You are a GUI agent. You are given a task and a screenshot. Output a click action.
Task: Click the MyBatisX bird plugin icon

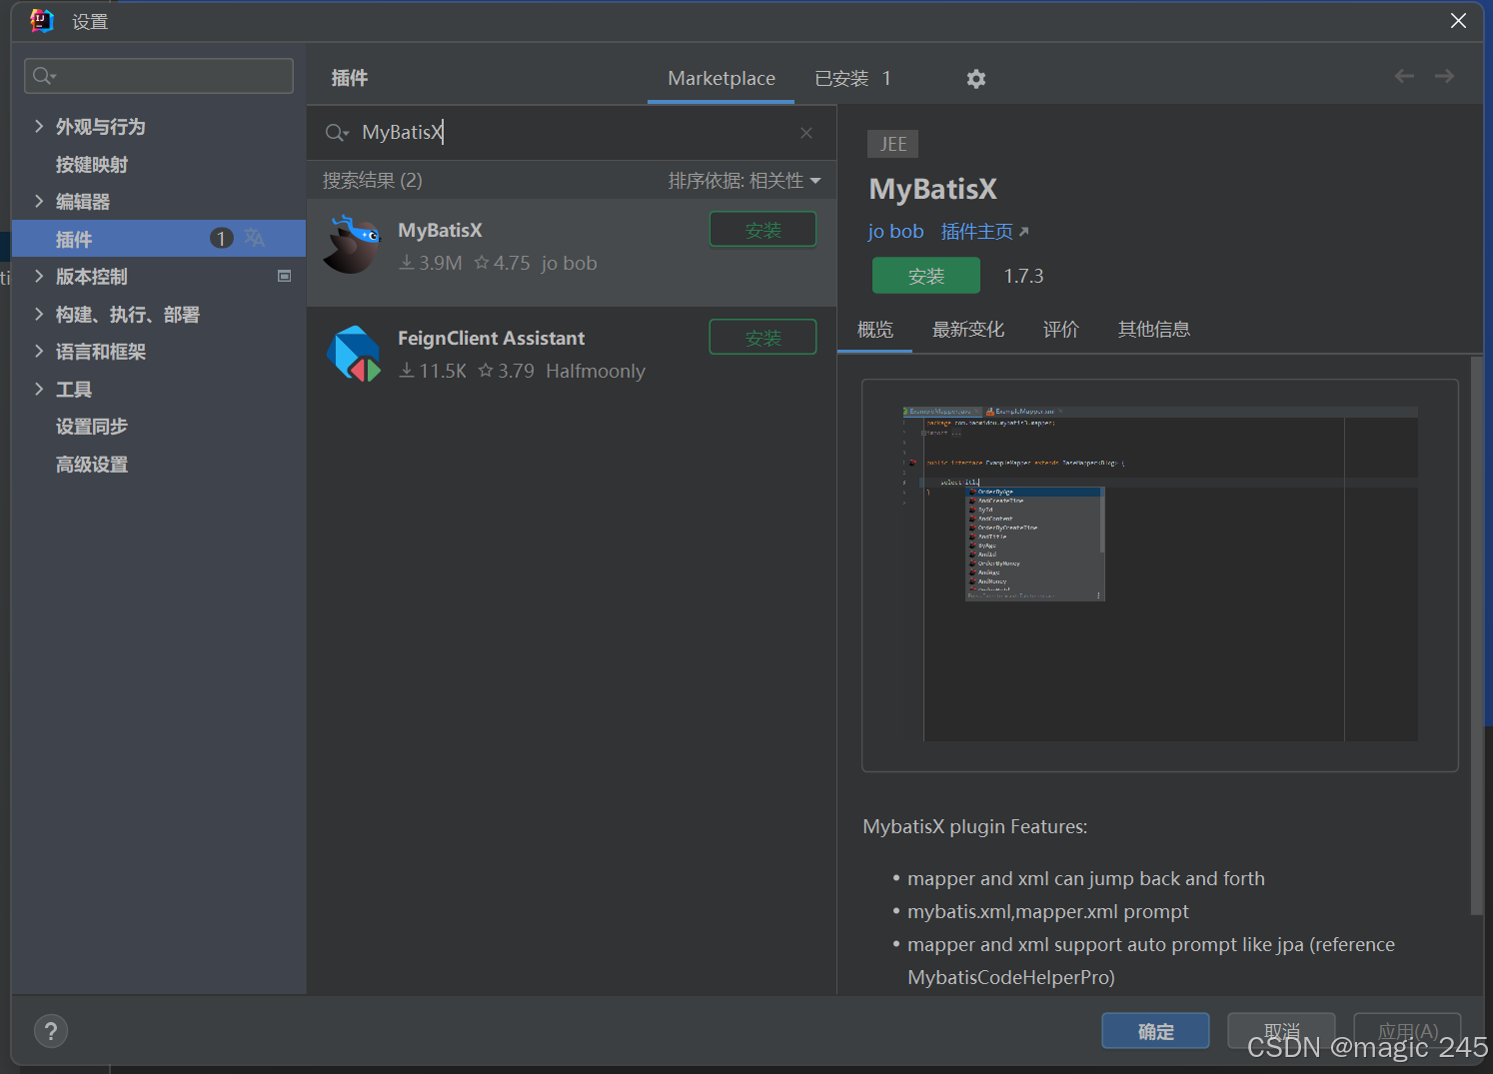(x=353, y=245)
